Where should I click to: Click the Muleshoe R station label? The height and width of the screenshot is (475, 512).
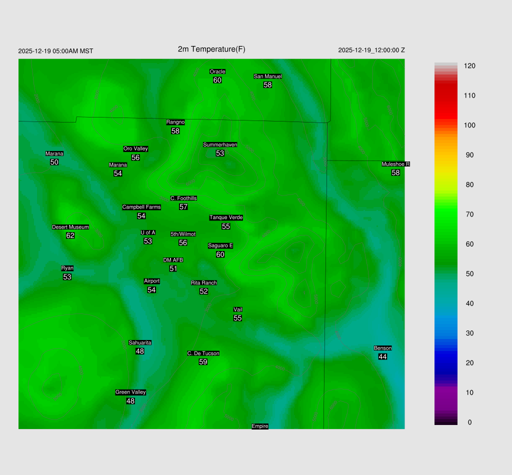(395, 164)
